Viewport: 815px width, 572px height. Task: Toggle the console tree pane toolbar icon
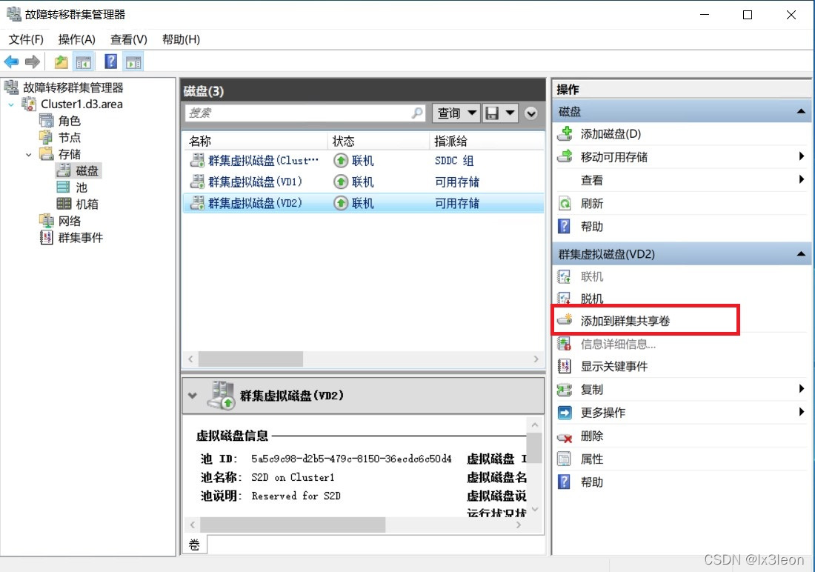pyautogui.click(x=83, y=62)
